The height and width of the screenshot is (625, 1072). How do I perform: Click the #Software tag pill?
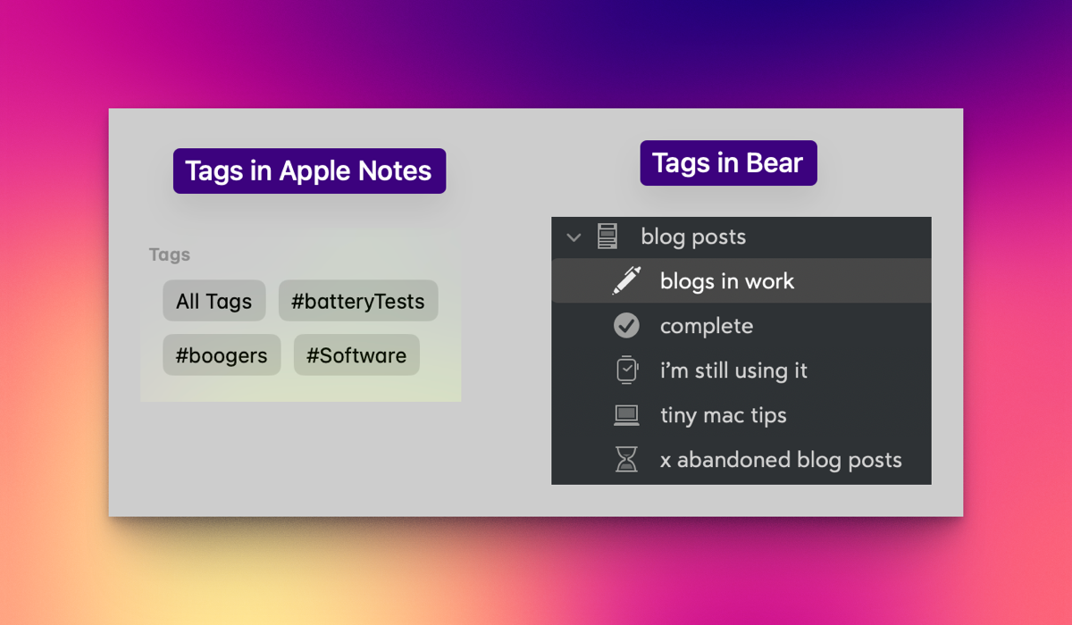coord(356,355)
